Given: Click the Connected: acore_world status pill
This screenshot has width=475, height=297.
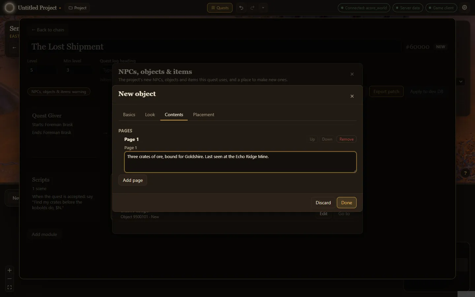Looking at the screenshot, I should coord(364,8).
